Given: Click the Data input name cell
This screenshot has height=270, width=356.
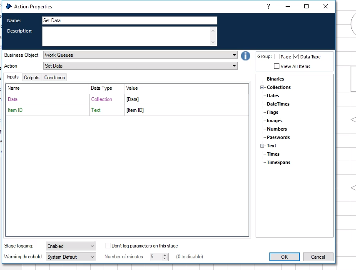Looking at the screenshot, I should pos(47,99).
